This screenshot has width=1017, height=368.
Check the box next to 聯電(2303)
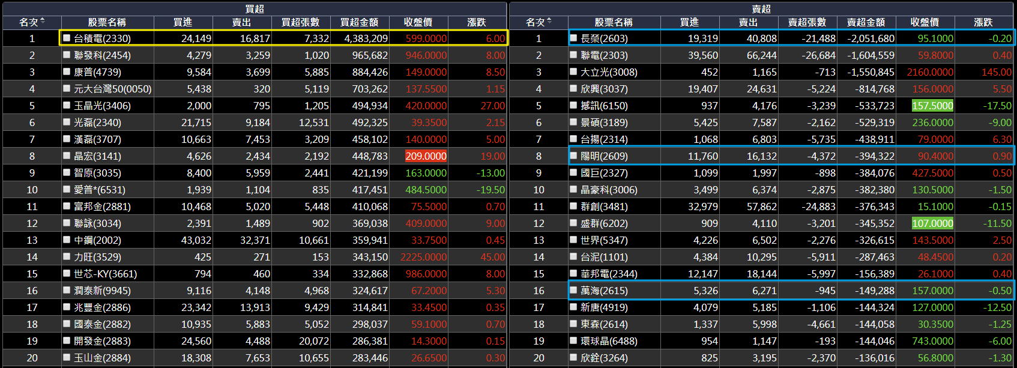[573, 55]
